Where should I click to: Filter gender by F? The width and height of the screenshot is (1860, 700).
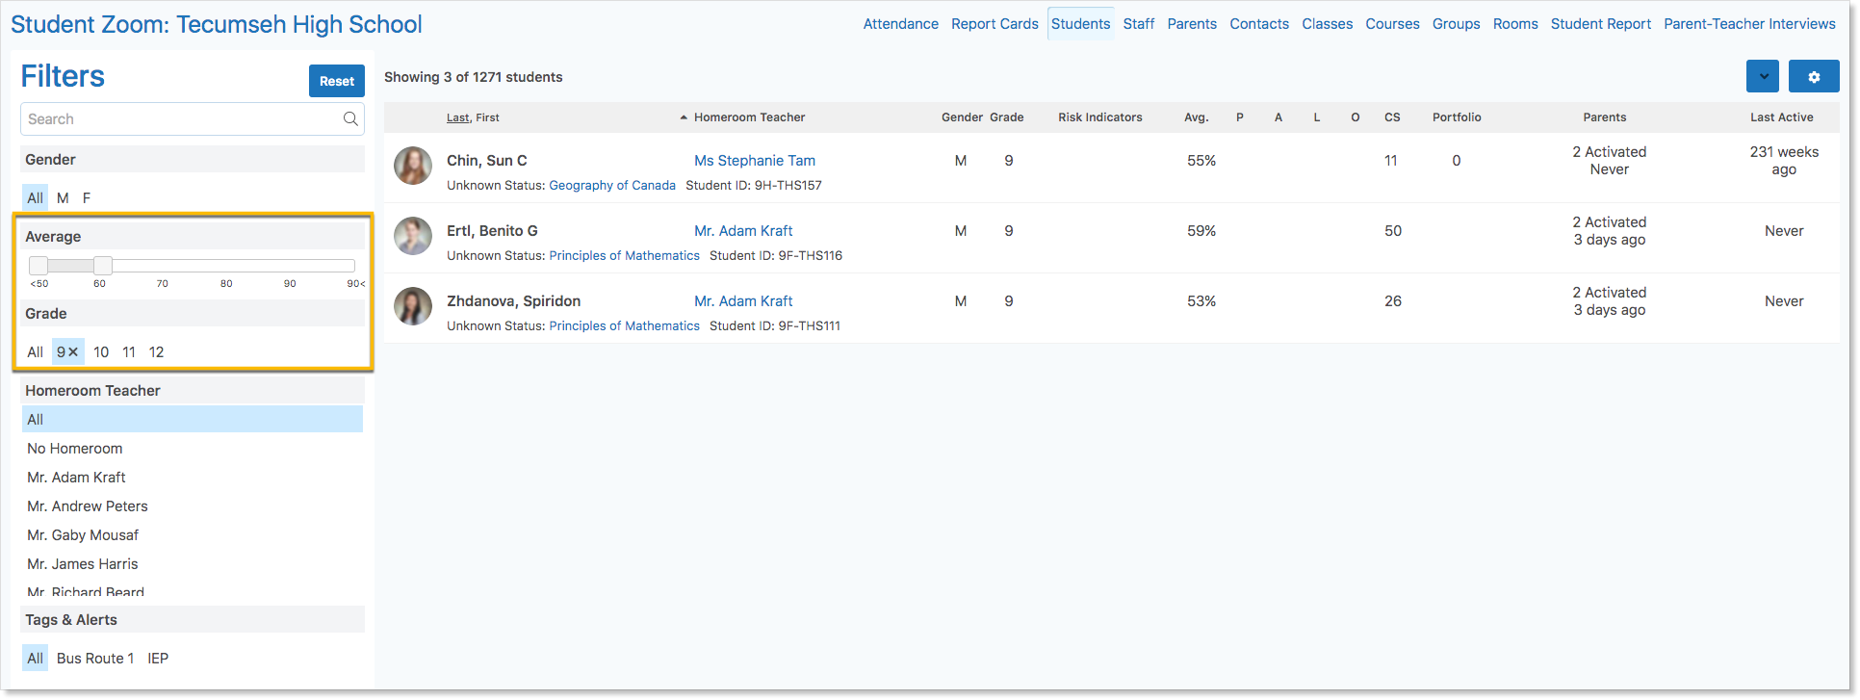pyautogui.click(x=87, y=198)
